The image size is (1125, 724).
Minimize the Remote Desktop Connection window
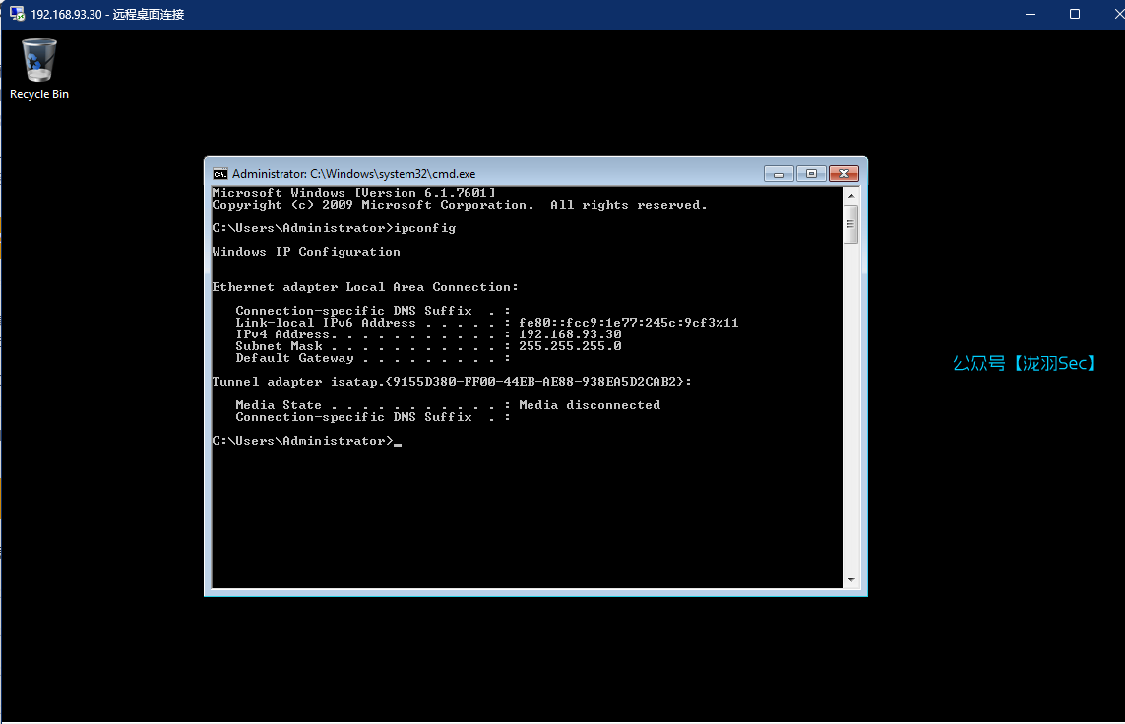pos(1031,14)
